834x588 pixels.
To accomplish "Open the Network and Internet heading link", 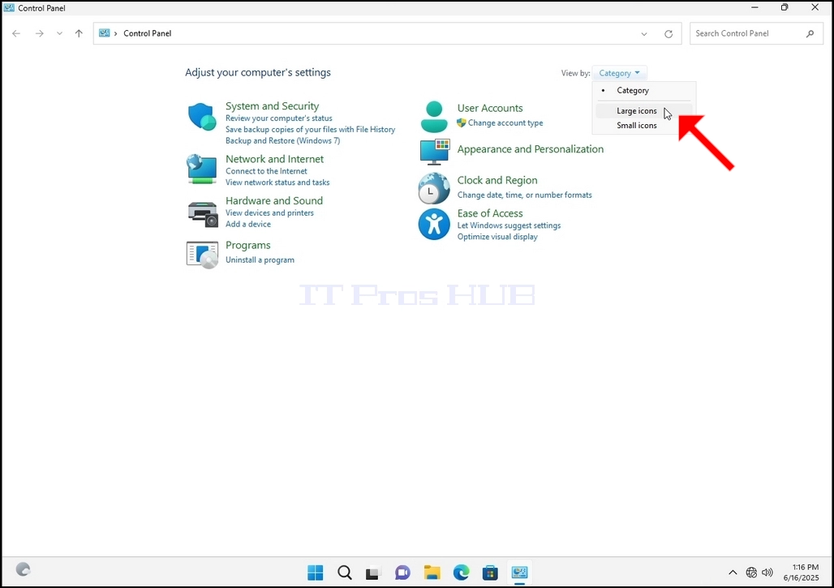I will click(274, 159).
